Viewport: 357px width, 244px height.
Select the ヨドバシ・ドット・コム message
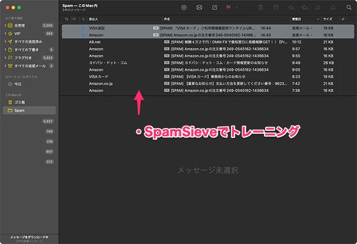(x=107, y=63)
